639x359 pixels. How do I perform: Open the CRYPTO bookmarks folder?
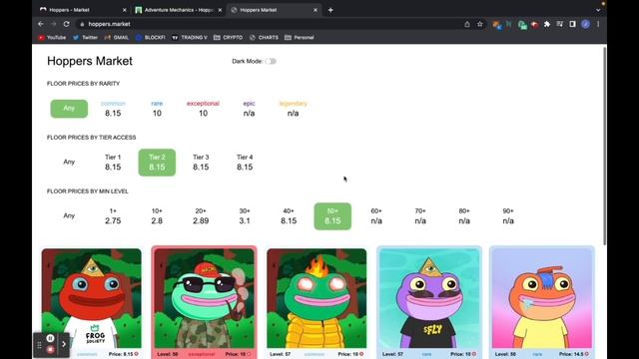click(x=229, y=38)
